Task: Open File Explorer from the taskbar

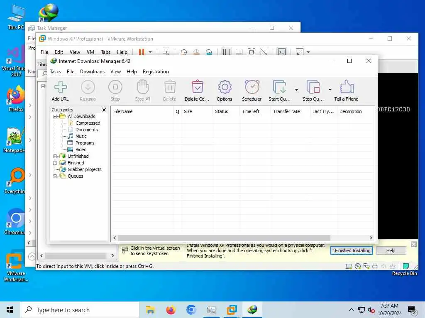Action: point(150,310)
